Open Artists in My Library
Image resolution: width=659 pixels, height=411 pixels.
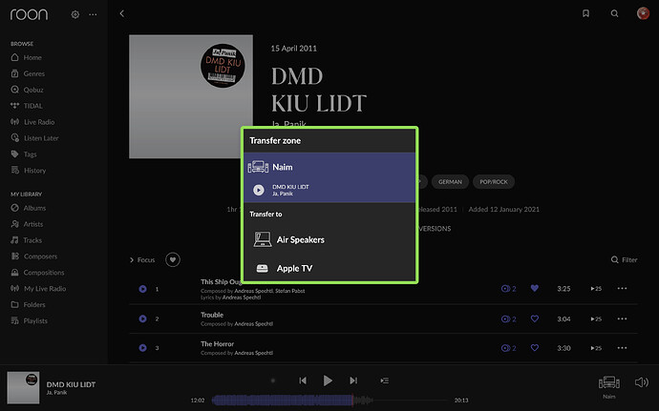click(x=28, y=224)
